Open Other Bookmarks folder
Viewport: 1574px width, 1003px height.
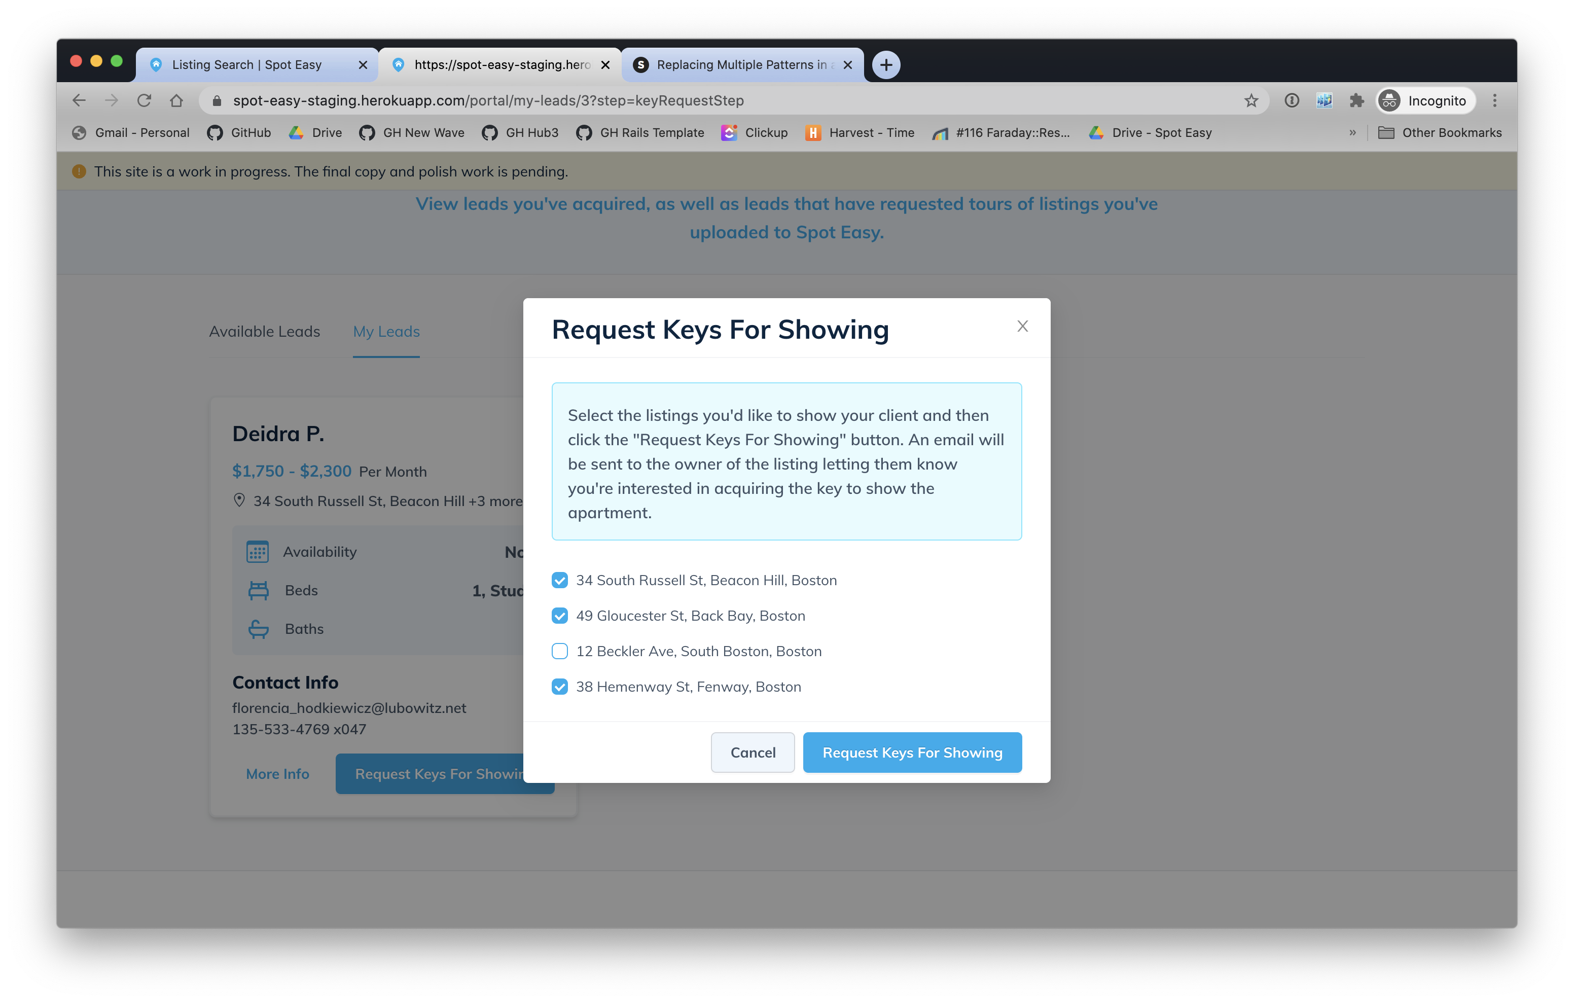(1440, 133)
